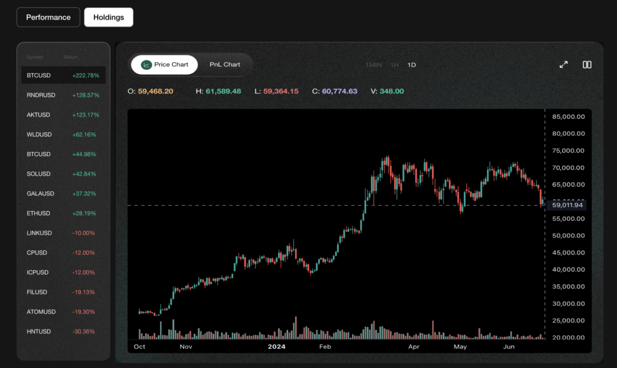Choose the ETHUSD holding row

(63, 213)
